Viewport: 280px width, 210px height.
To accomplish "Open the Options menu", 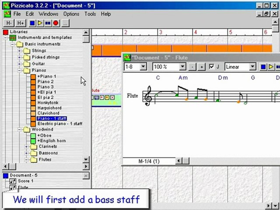I will click(71, 14).
